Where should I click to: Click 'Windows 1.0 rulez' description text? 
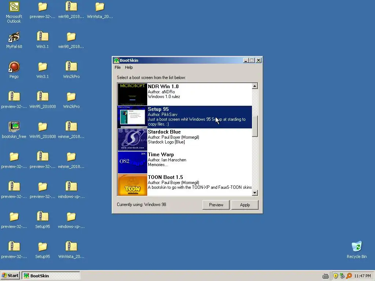pyautogui.click(x=164, y=97)
